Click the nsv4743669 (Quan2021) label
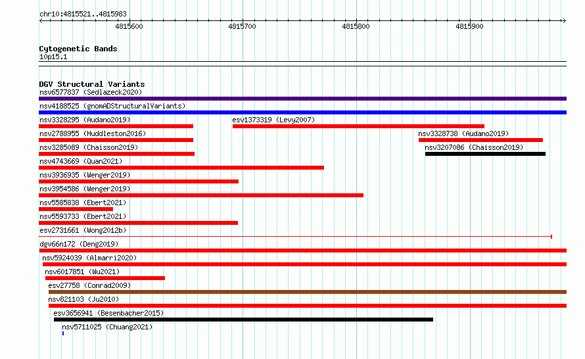This screenshot has width=585, height=359. [x=81, y=161]
